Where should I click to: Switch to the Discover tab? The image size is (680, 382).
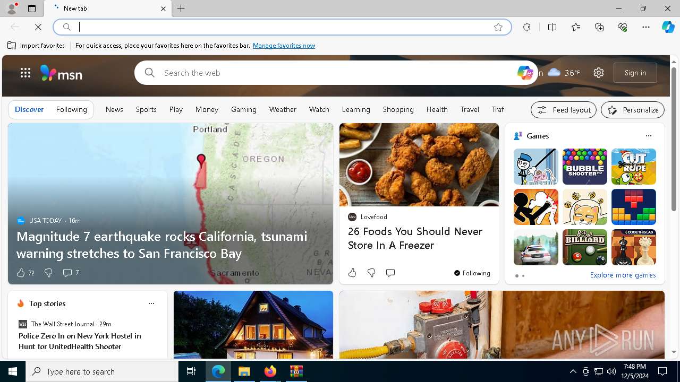coord(29,109)
